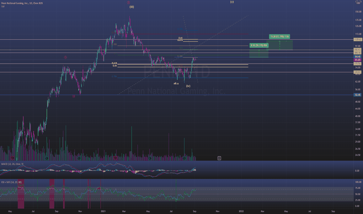Select the 8.58 (10.17%) price range label
The width and height of the screenshot is (363, 214).
tap(259, 46)
